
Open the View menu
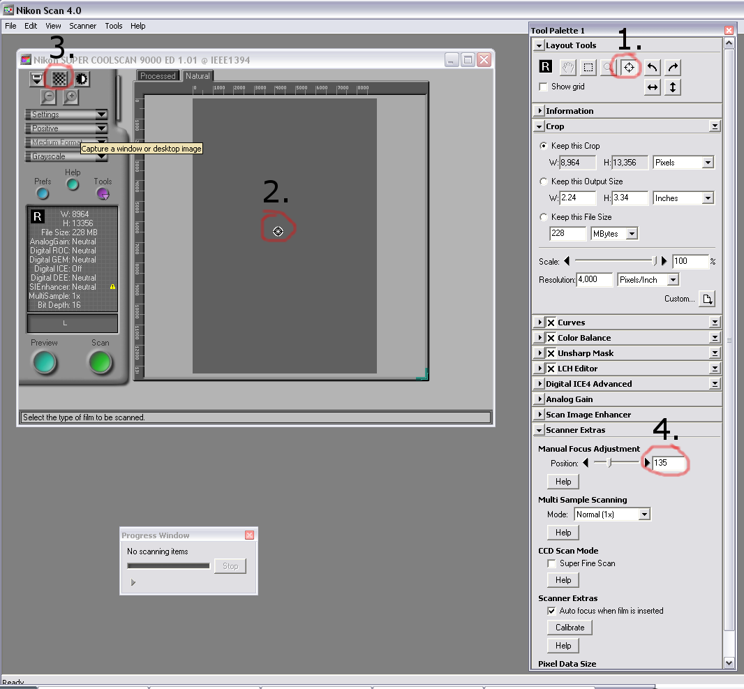53,26
